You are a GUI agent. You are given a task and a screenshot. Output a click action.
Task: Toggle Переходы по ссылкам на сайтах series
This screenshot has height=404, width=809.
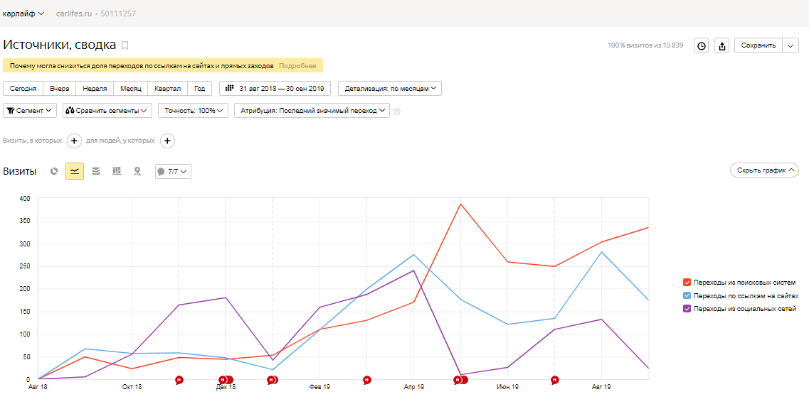pyautogui.click(x=687, y=295)
